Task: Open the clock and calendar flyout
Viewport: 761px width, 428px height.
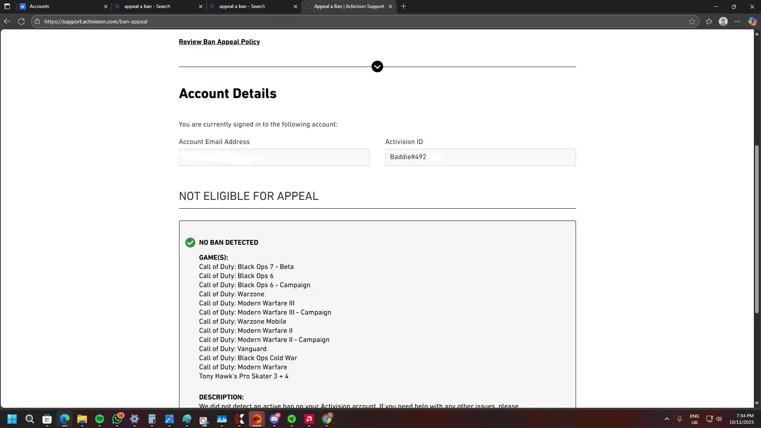Action: [741, 419]
